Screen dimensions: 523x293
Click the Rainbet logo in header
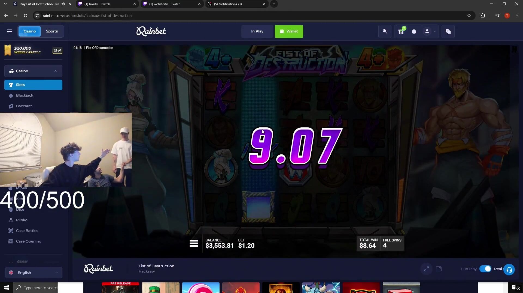coord(151,31)
